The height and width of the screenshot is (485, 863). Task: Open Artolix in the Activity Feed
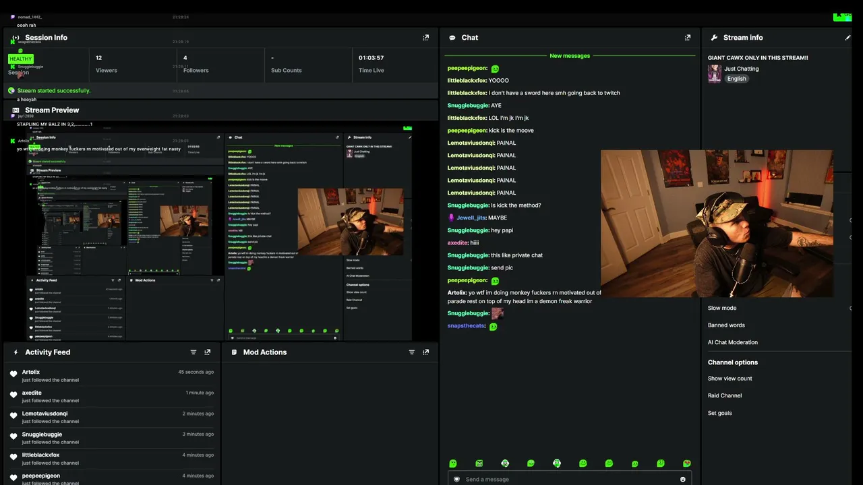click(31, 372)
